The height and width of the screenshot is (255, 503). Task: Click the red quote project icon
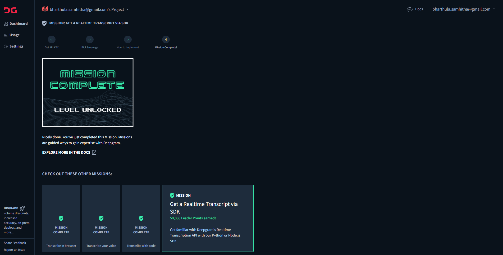(x=45, y=9)
